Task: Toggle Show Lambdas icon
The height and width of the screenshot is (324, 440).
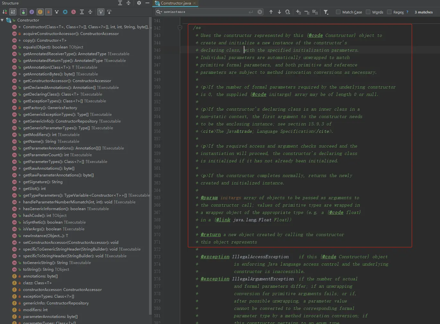Action: pos(74,12)
